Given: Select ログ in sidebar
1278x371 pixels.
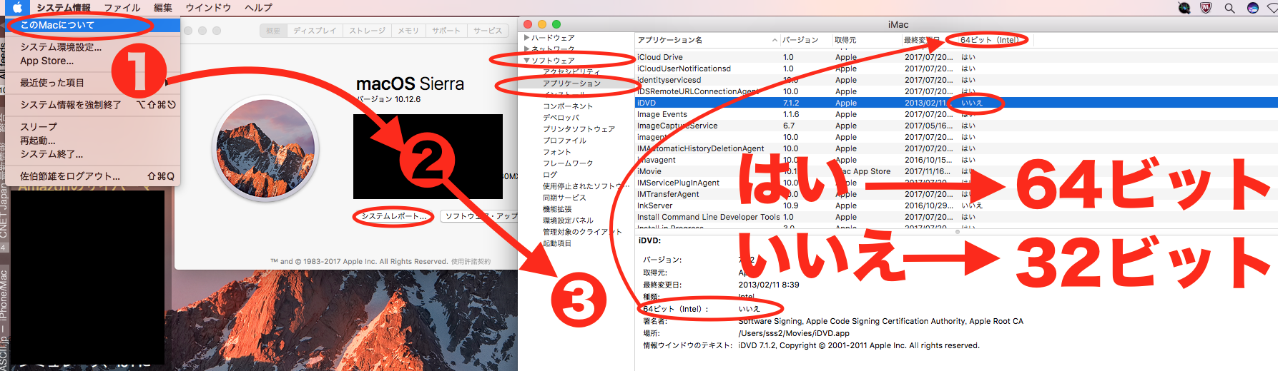Looking at the screenshot, I should coord(550,175).
